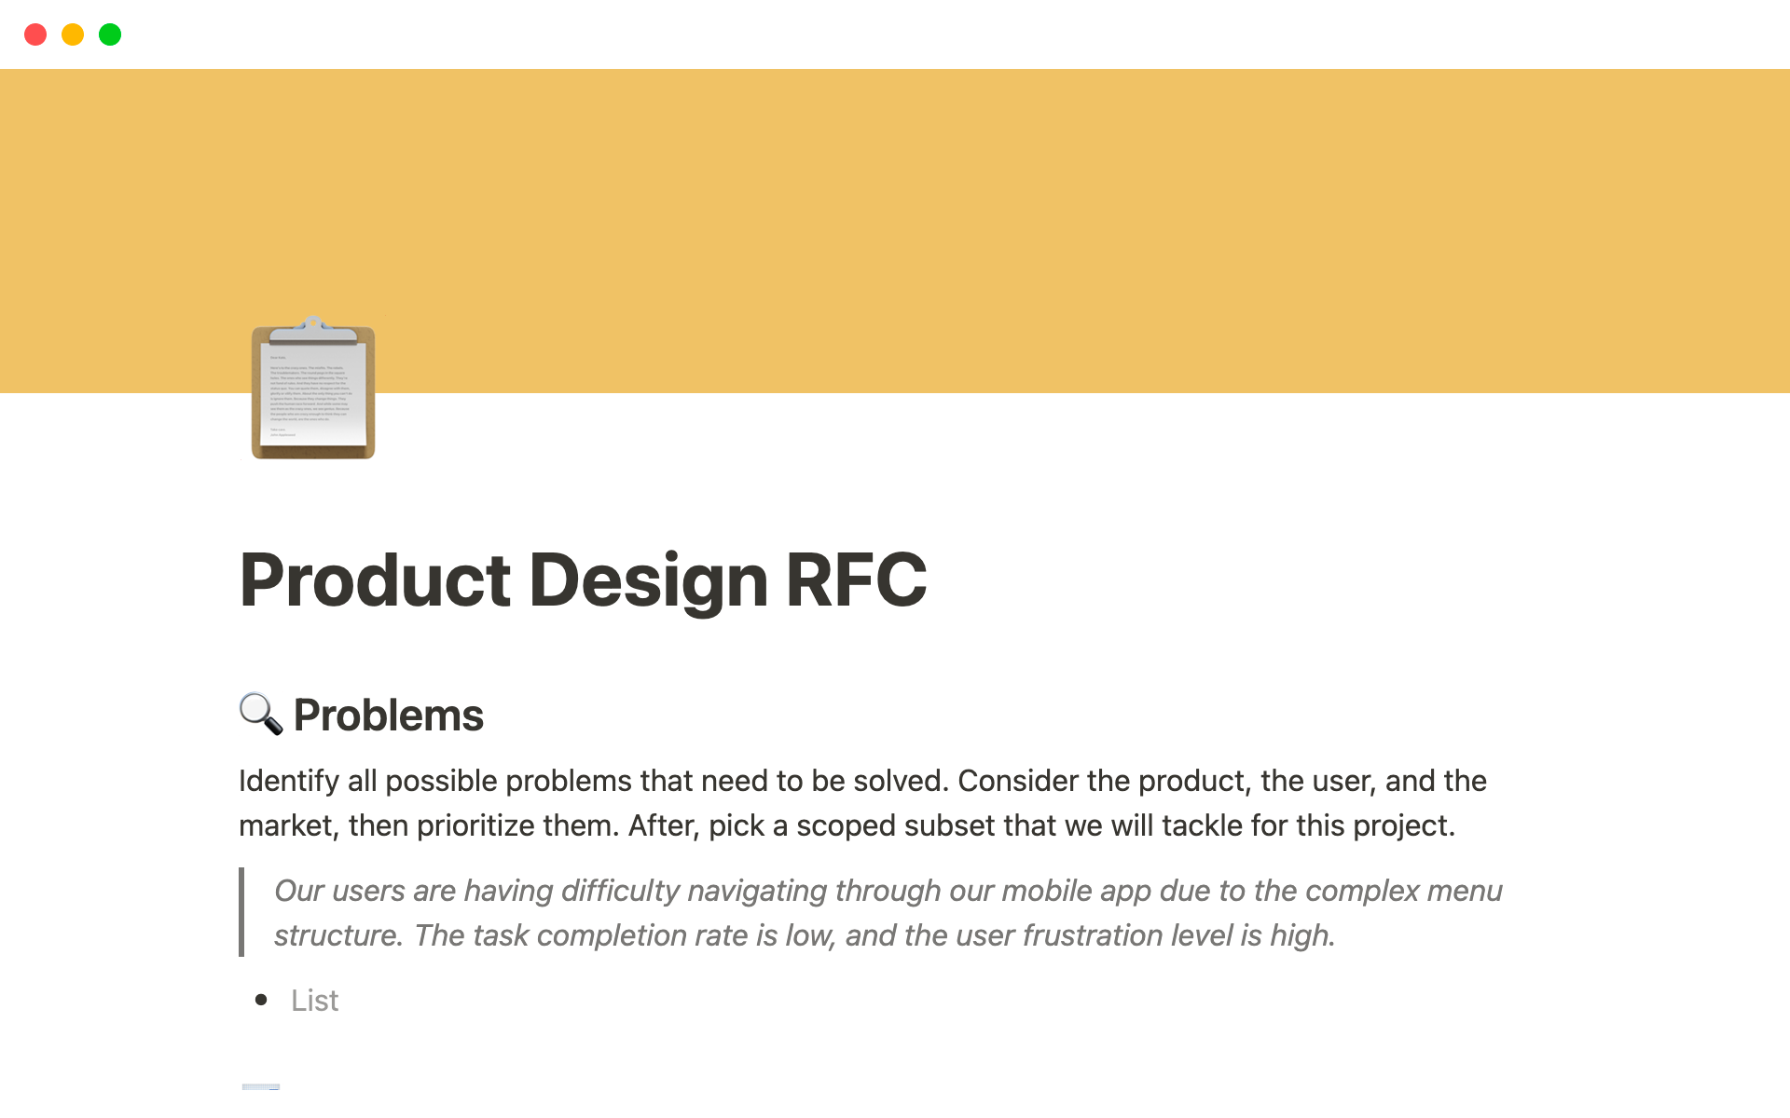Click the line mentioning a scoped subset for this project
1790x1118 pixels.
point(839,825)
